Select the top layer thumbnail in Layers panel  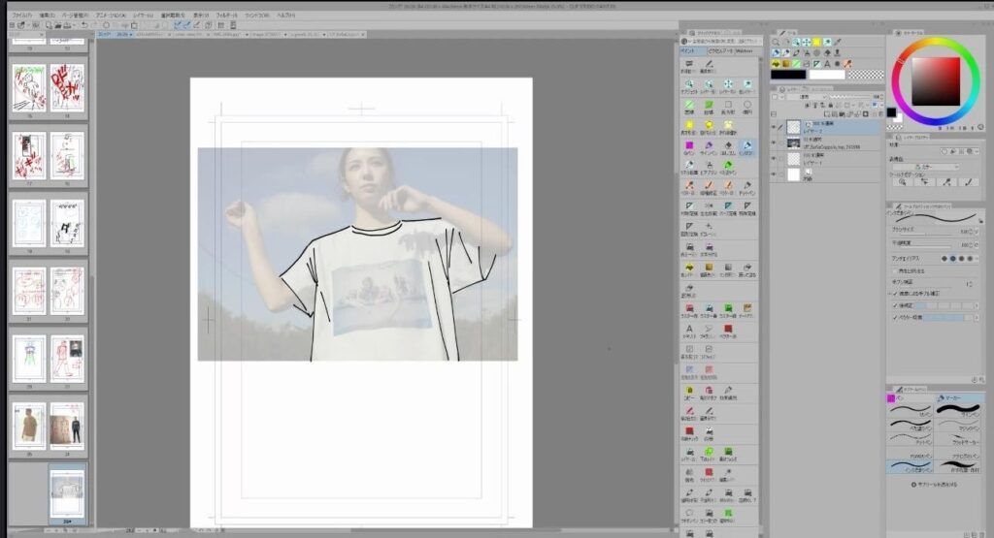pyautogui.click(x=793, y=127)
